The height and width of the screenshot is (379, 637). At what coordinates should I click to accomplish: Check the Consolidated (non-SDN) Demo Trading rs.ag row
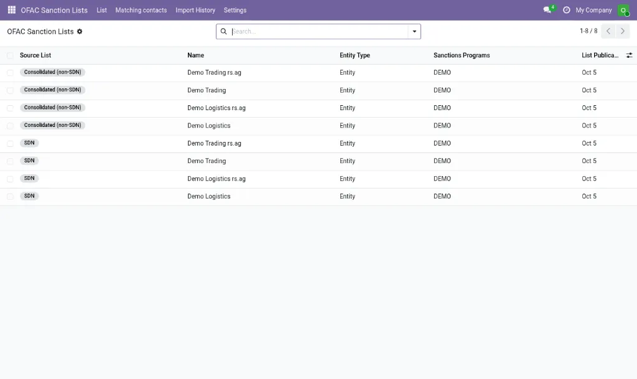[10, 73]
